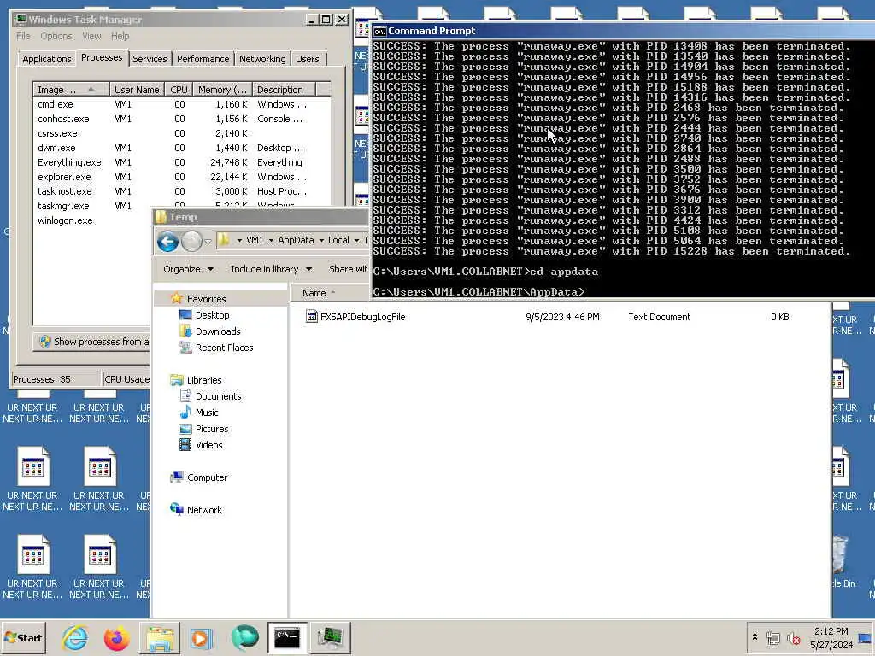Open the Options menu in Task Manager

pyautogui.click(x=56, y=36)
